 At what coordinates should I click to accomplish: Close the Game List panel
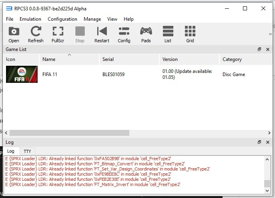point(268,49)
